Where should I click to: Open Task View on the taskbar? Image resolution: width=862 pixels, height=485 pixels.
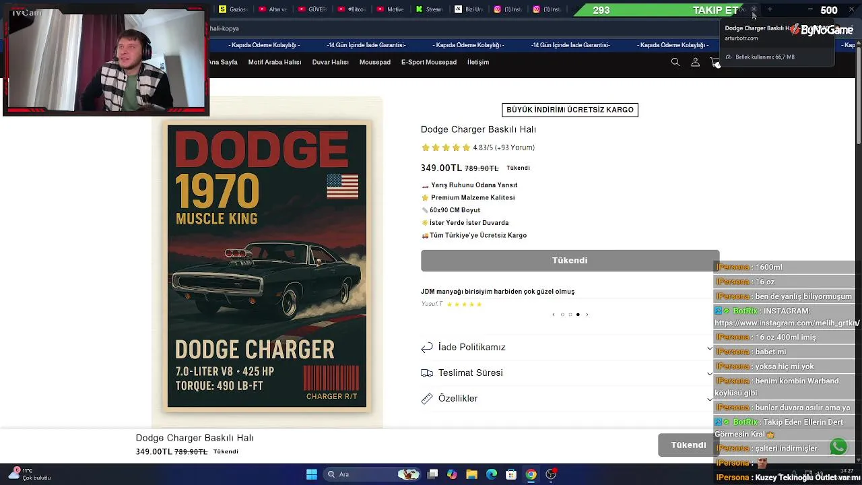tap(433, 474)
